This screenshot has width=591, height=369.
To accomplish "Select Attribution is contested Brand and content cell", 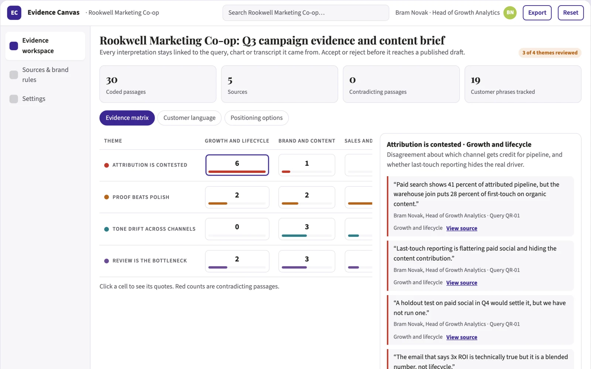I will click(x=307, y=165).
